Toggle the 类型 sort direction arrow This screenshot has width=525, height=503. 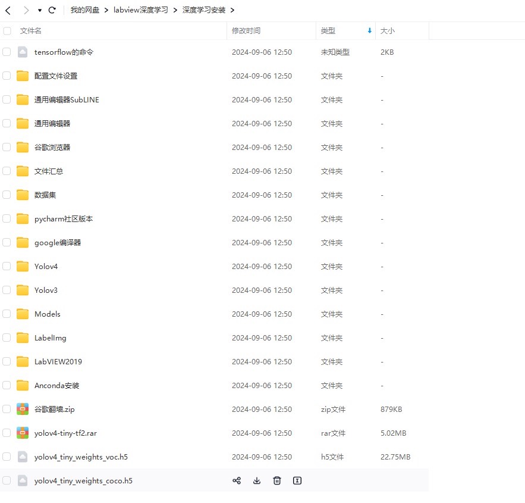pos(370,31)
